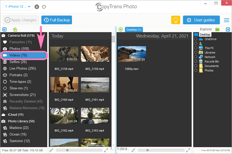Click the Selfies portrait icon

click(5, 62)
